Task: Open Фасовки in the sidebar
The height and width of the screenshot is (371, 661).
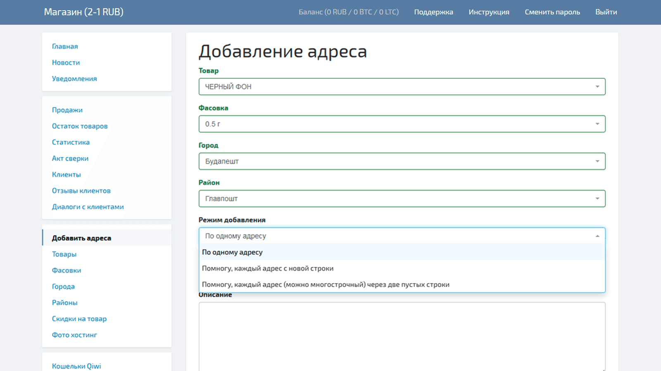Action: (x=66, y=270)
